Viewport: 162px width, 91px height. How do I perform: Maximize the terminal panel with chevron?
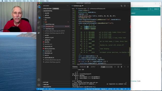click(x=125, y=67)
